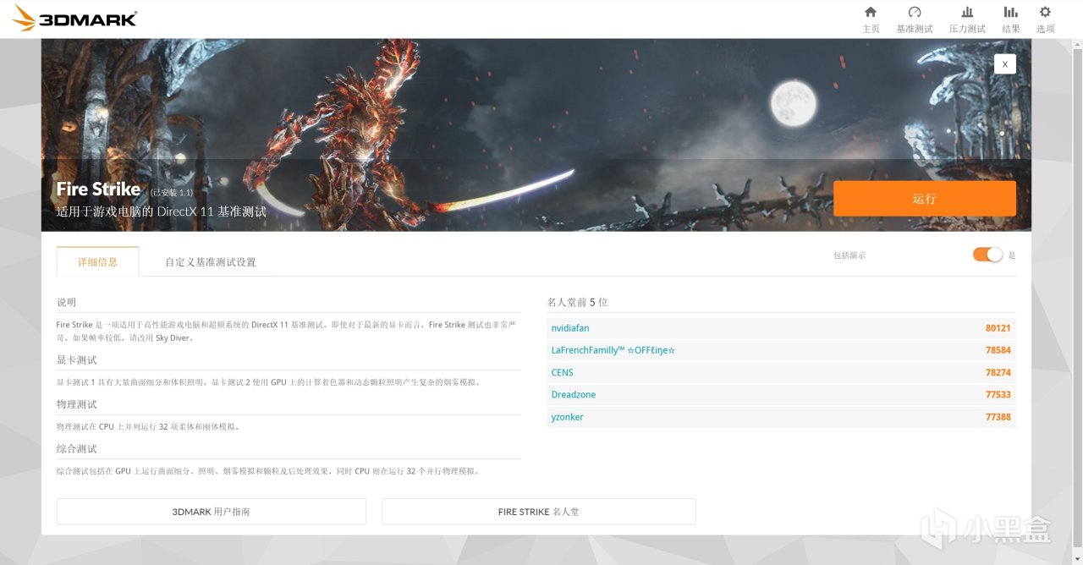1083x565 pixels.
Task: Open nvidiafan hall of fame entry
Action: [x=570, y=328]
